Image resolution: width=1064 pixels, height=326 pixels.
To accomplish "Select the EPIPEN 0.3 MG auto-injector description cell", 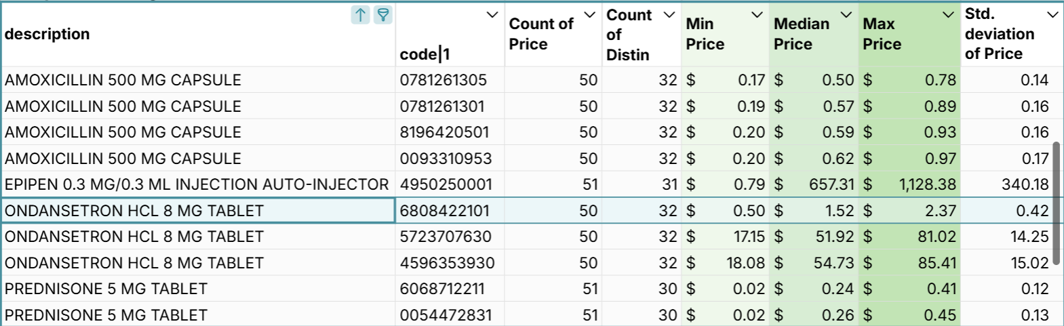I will 197,184.
